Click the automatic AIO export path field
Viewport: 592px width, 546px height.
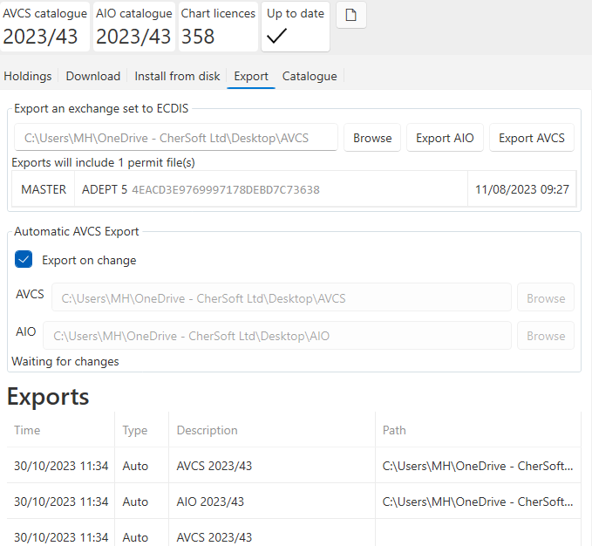point(277,336)
